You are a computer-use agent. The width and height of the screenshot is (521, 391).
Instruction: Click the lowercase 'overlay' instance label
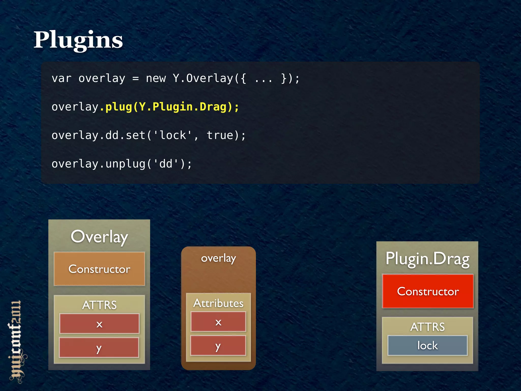click(x=219, y=259)
